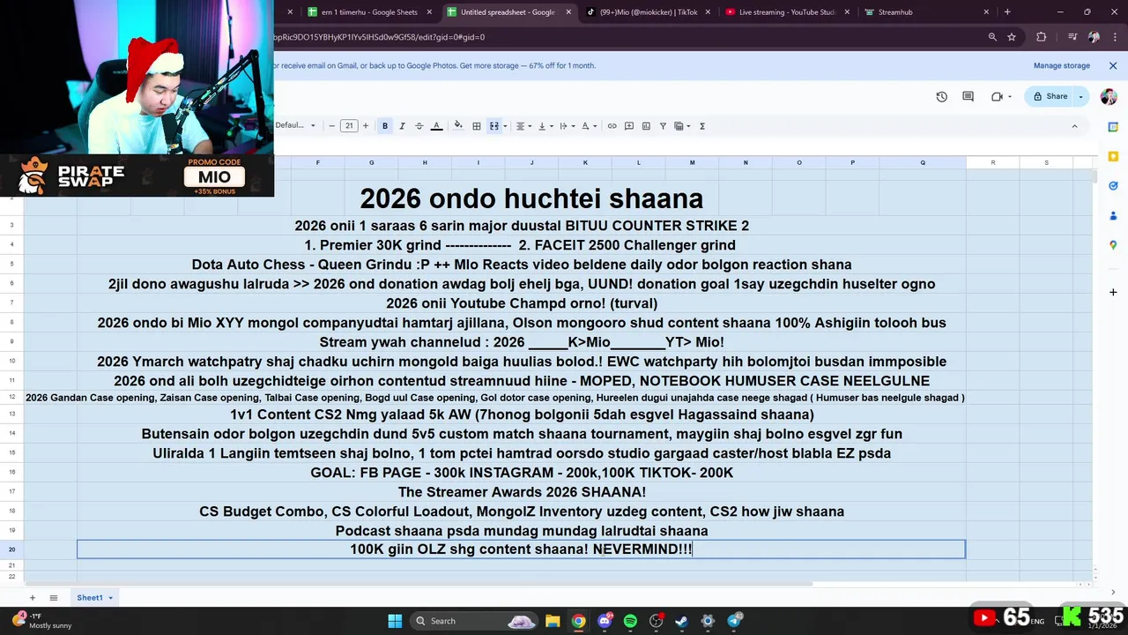Open the text wrapping dropdown
The image size is (1128, 635).
click(567, 126)
